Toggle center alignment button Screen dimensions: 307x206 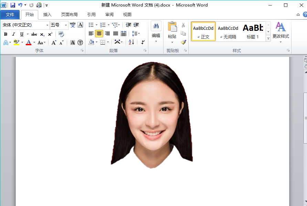coord(99,34)
